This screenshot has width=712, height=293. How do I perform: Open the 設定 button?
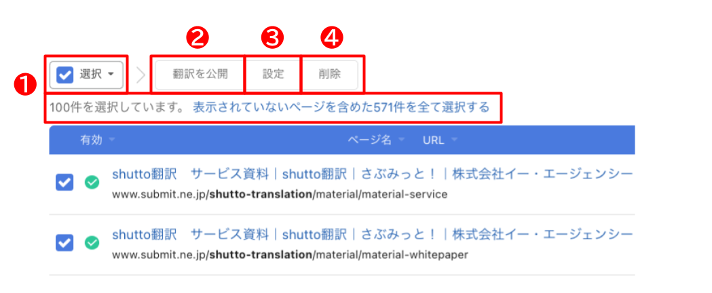pyautogui.click(x=273, y=75)
